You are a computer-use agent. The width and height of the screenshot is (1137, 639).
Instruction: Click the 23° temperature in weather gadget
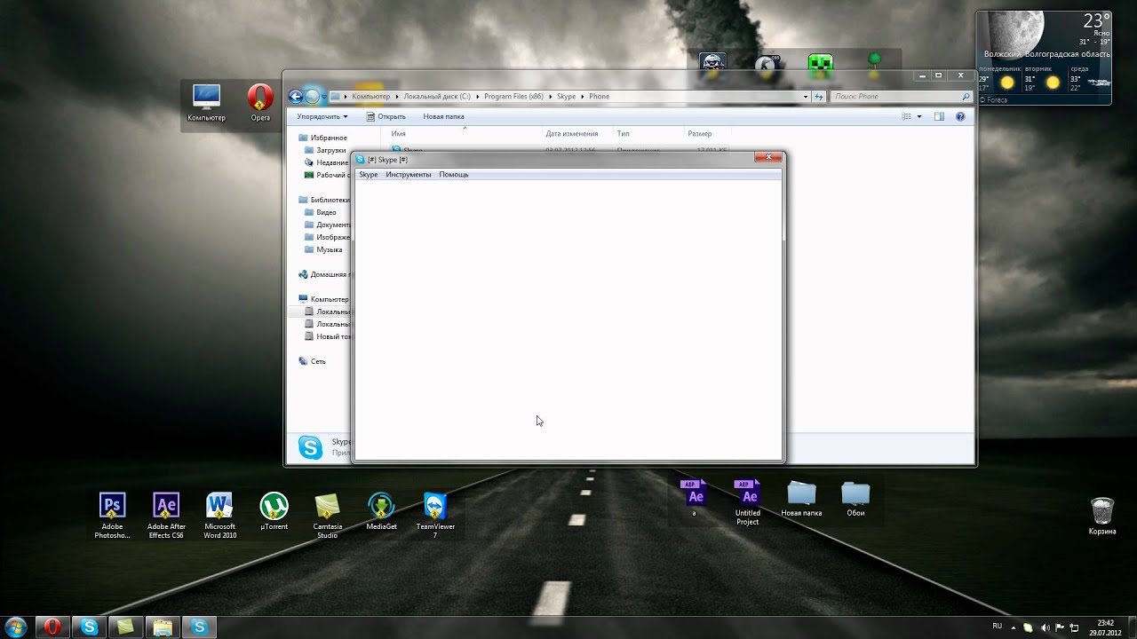point(1095,21)
